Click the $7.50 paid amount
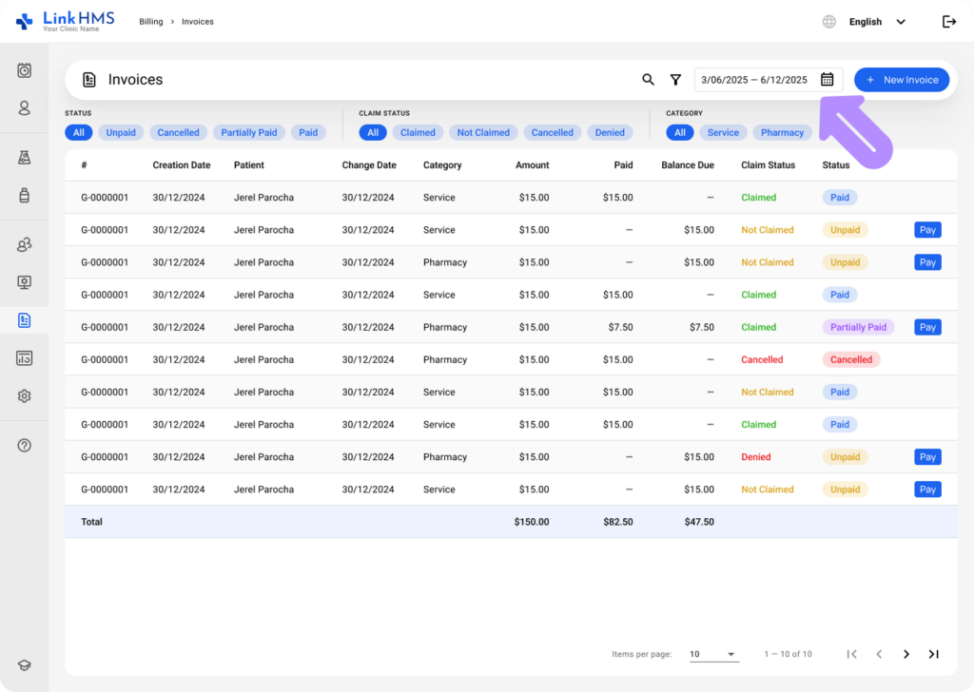Screen dimensions: 974x692 620,327
